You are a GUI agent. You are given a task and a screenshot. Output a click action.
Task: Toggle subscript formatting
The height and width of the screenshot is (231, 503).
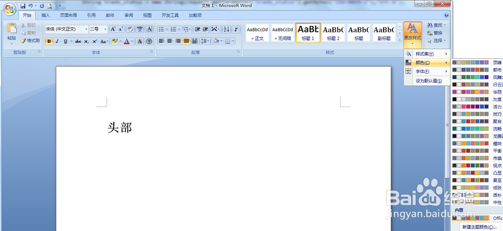87,41
